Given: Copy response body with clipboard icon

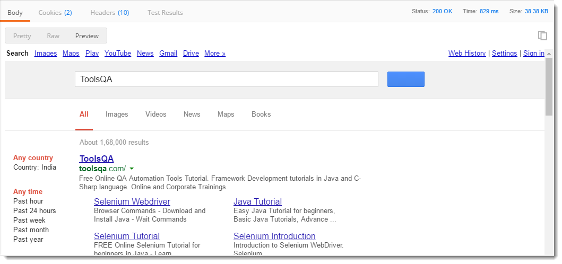Looking at the screenshot, I should pyautogui.click(x=542, y=36).
